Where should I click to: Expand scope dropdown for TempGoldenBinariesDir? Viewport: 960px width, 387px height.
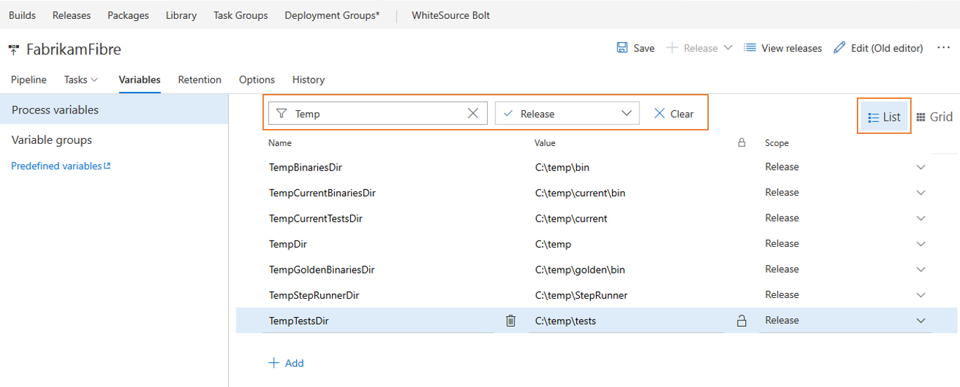tap(921, 269)
